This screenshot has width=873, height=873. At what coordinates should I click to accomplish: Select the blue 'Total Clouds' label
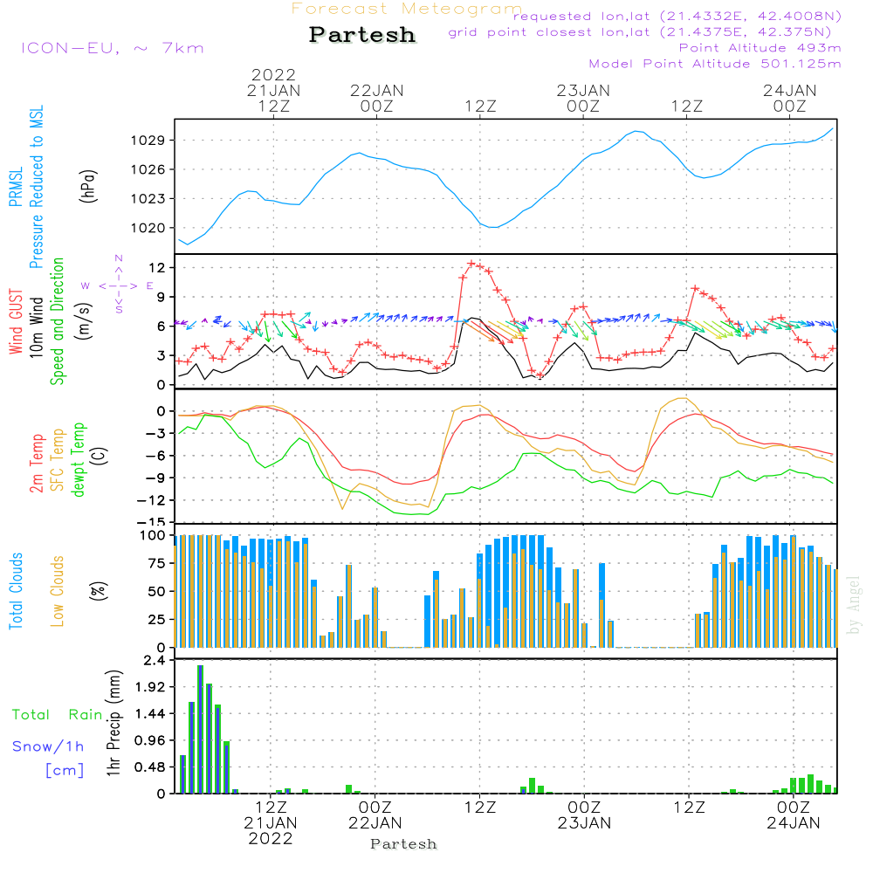click(x=16, y=591)
